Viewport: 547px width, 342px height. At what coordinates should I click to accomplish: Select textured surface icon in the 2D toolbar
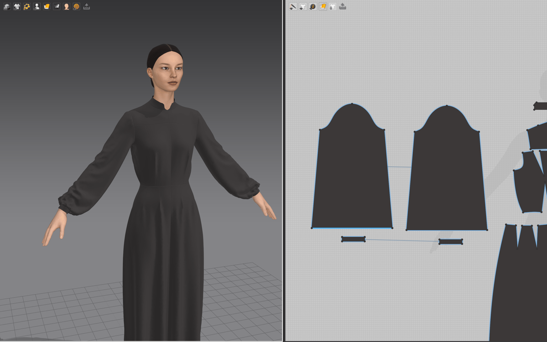pos(323,6)
